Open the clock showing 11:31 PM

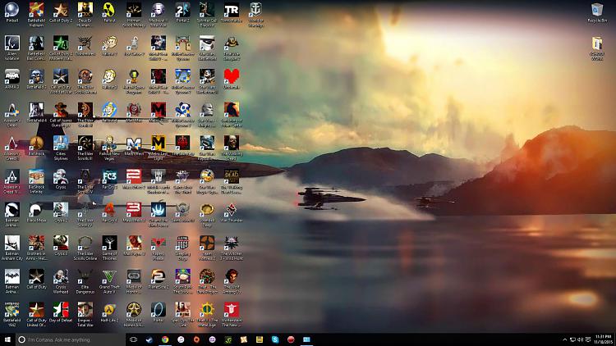pyautogui.click(x=603, y=339)
